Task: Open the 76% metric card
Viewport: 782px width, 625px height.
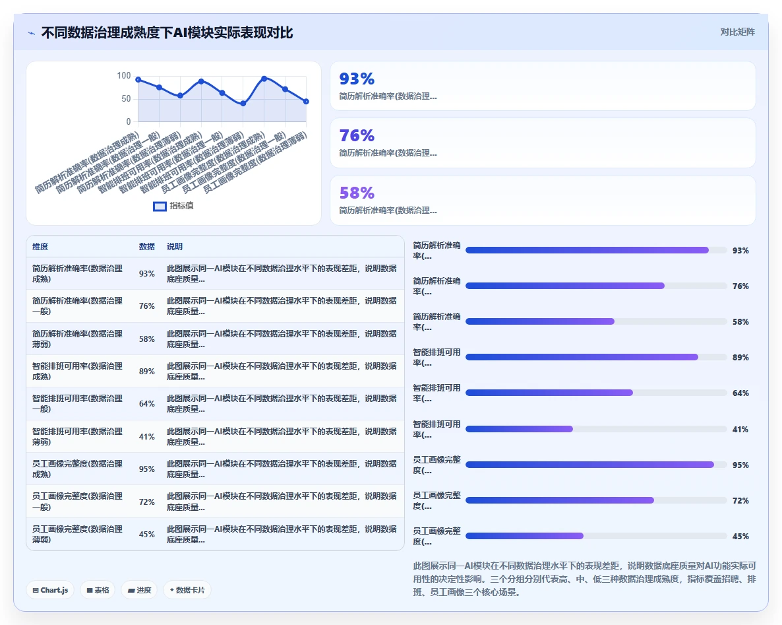Action: tap(543, 143)
